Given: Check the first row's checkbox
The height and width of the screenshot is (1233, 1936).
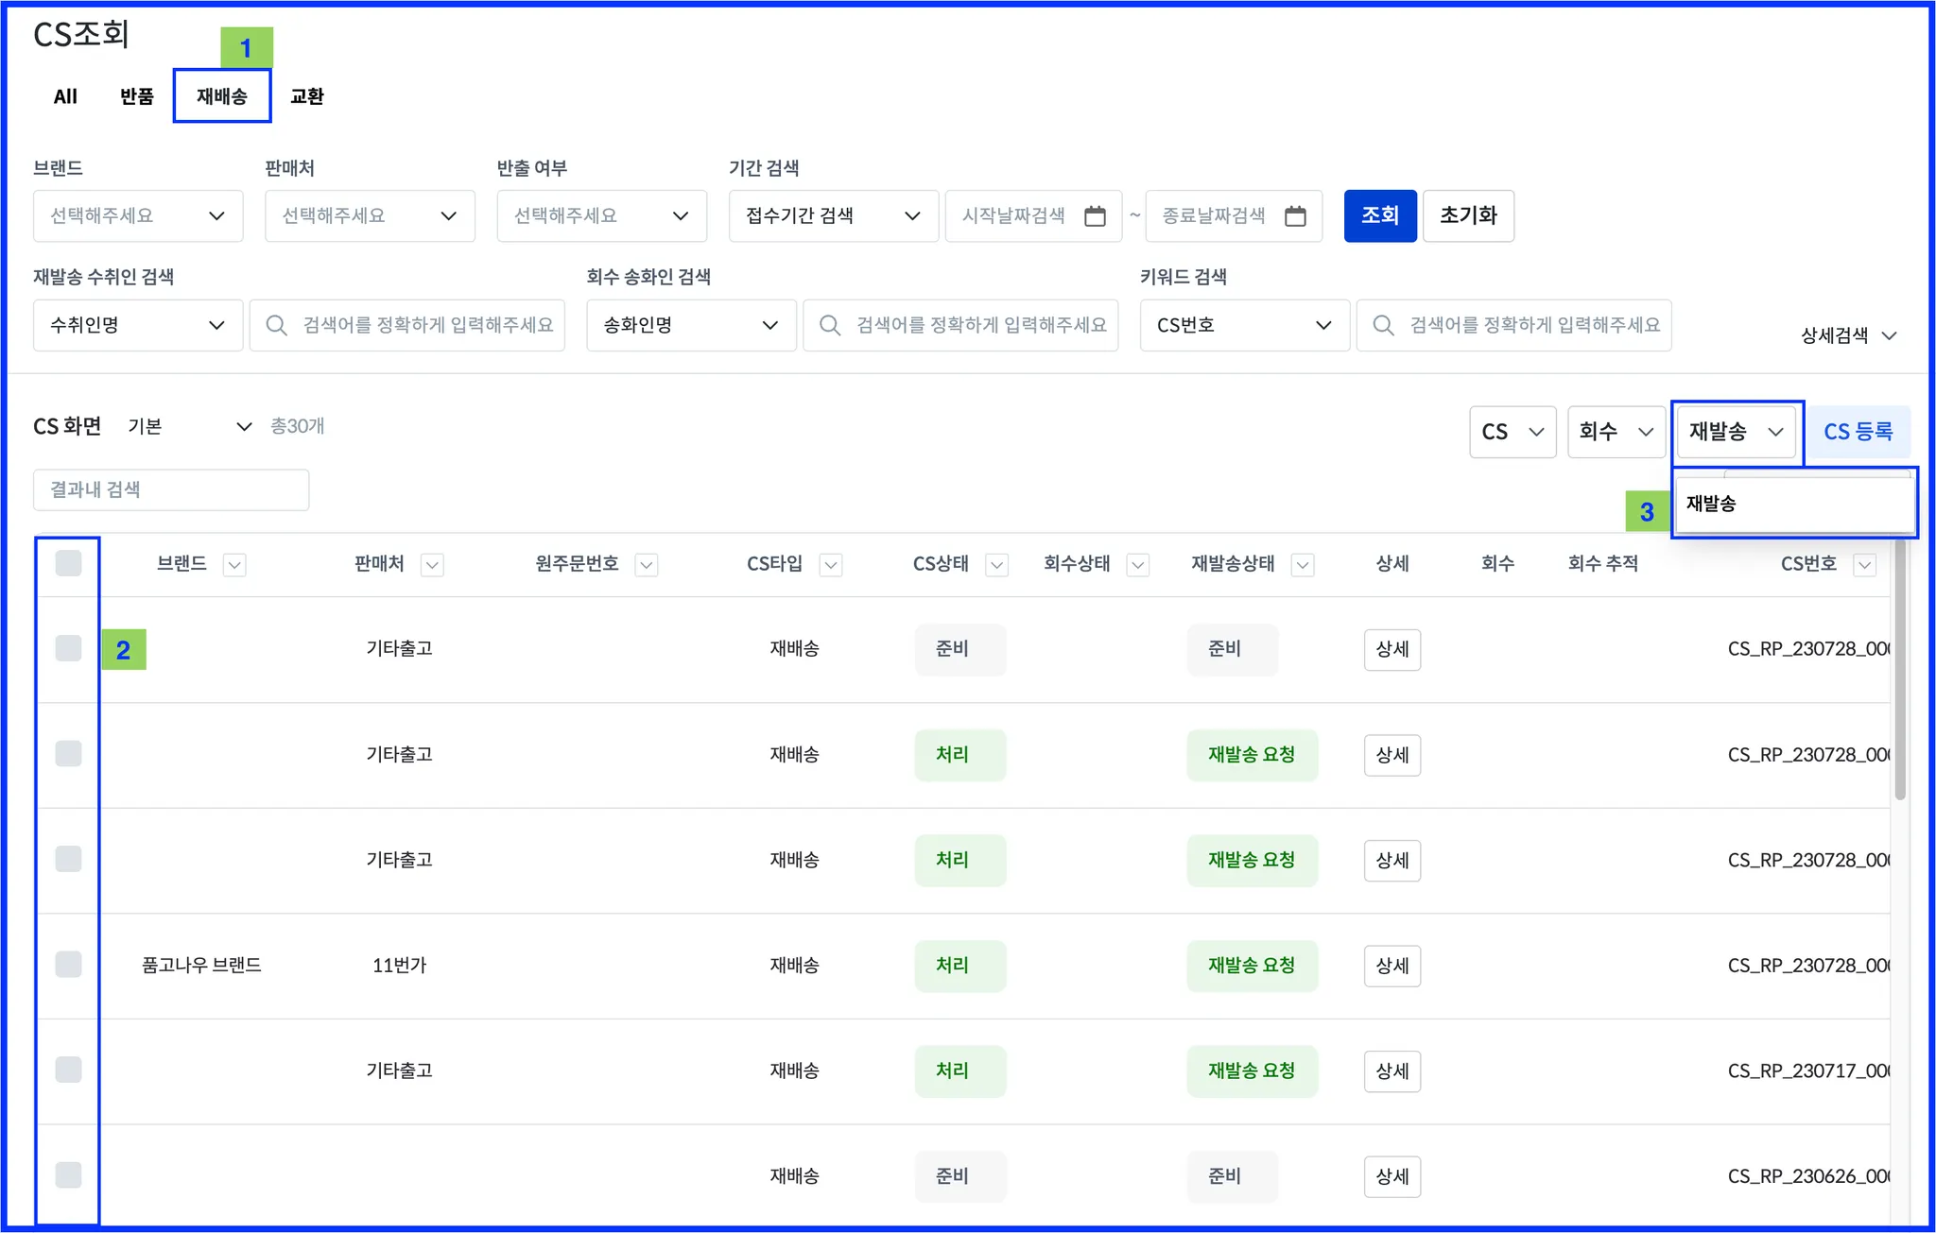Looking at the screenshot, I should point(68,649).
